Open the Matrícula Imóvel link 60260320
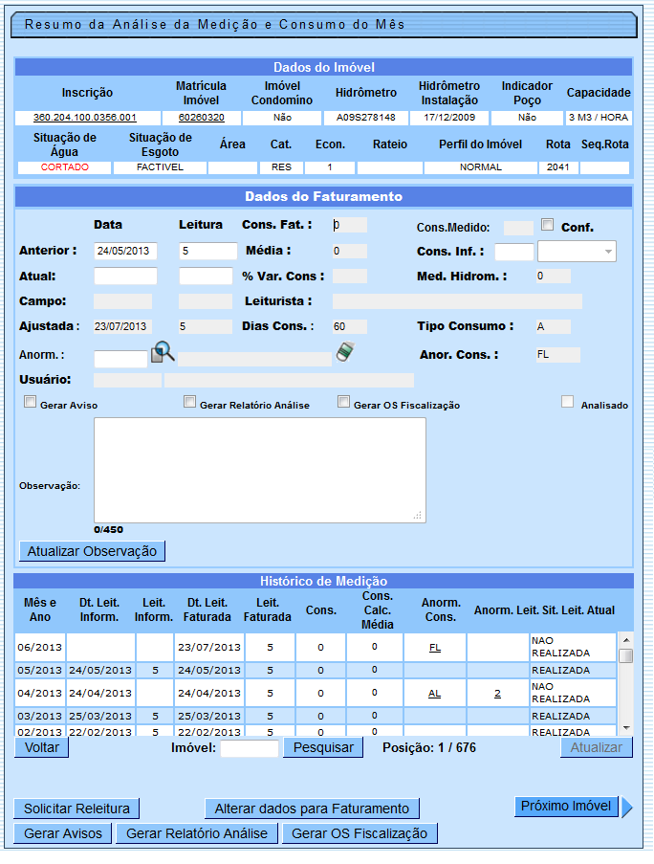Screen dimensions: 654x864 pos(201,118)
